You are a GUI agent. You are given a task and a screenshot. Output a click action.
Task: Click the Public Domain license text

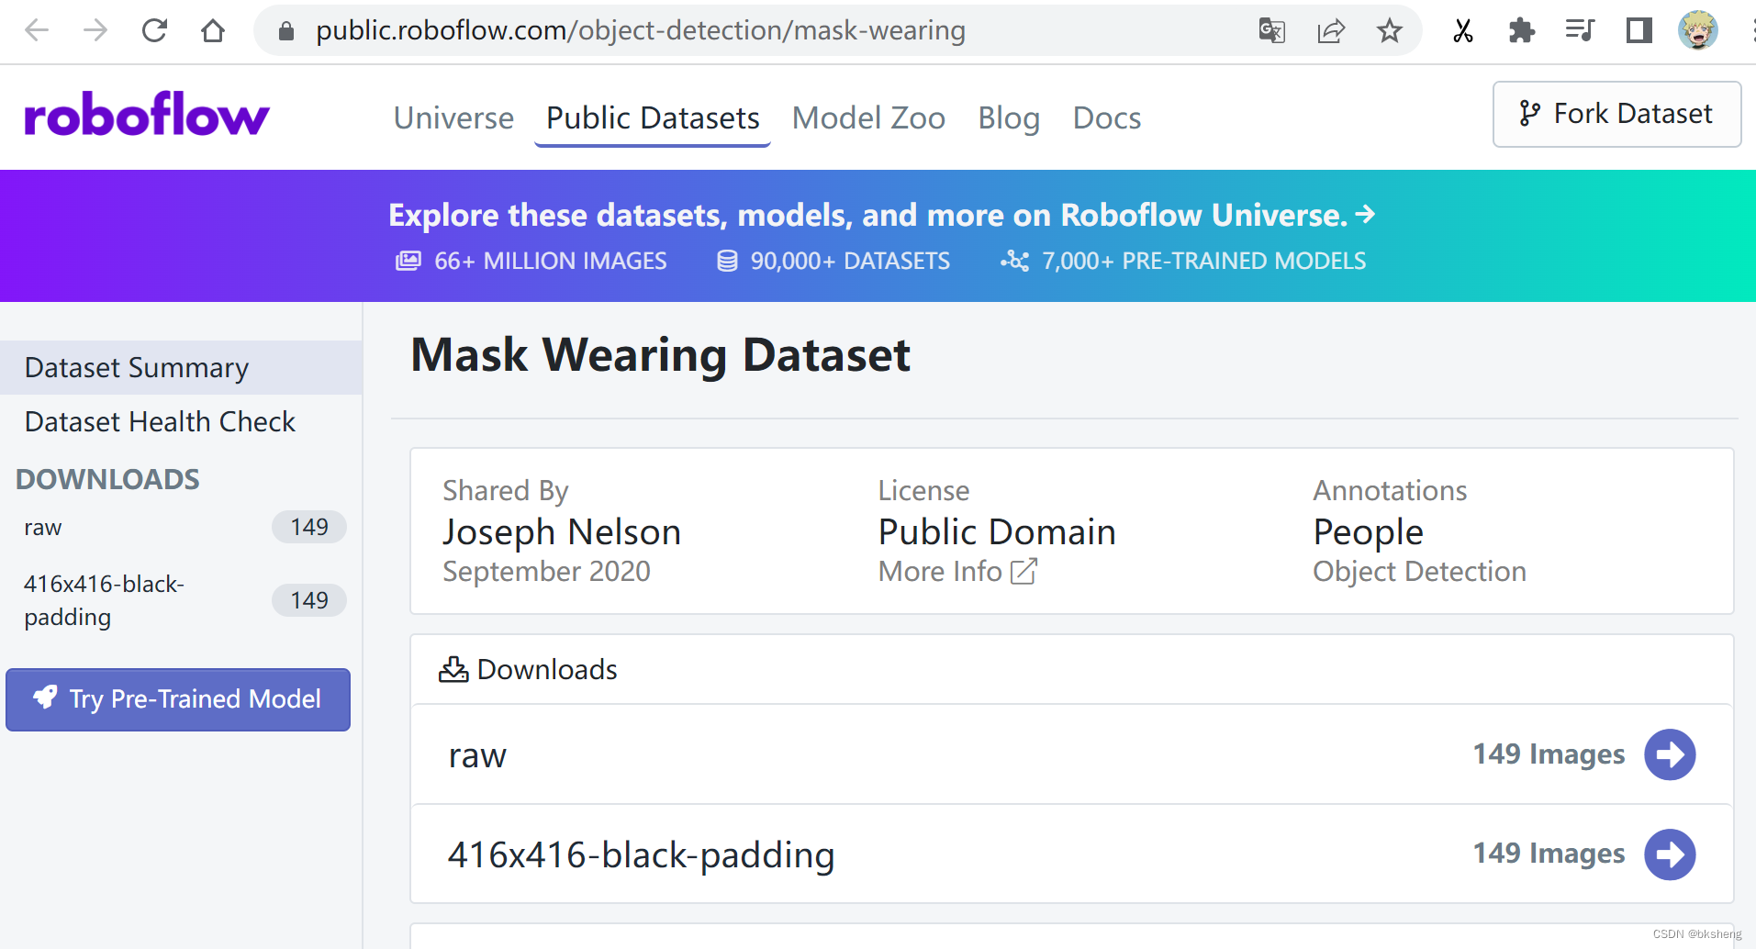point(997,532)
